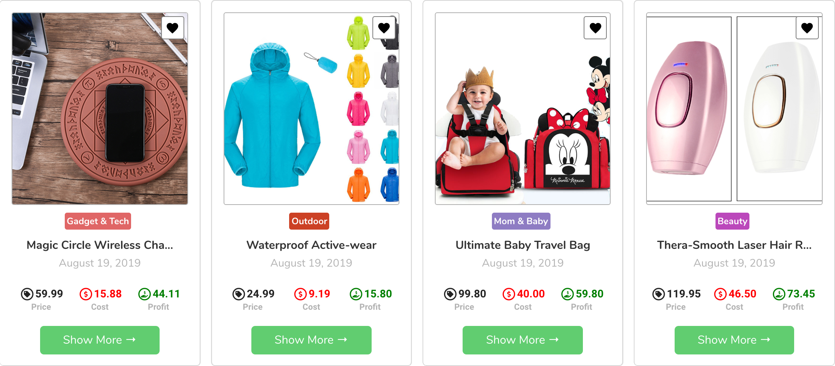Expand Waterproof Active-wear with Show More
The height and width of the screenshot is (366, 835).
tap(311, 340)
